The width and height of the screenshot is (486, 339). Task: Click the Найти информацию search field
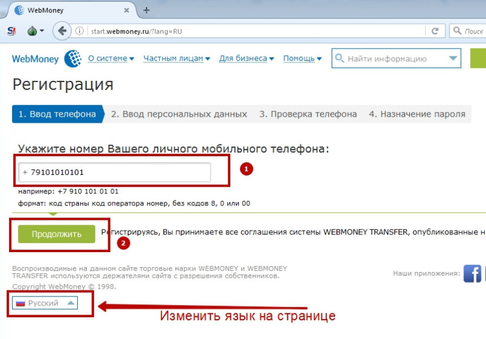pos(396,58)
